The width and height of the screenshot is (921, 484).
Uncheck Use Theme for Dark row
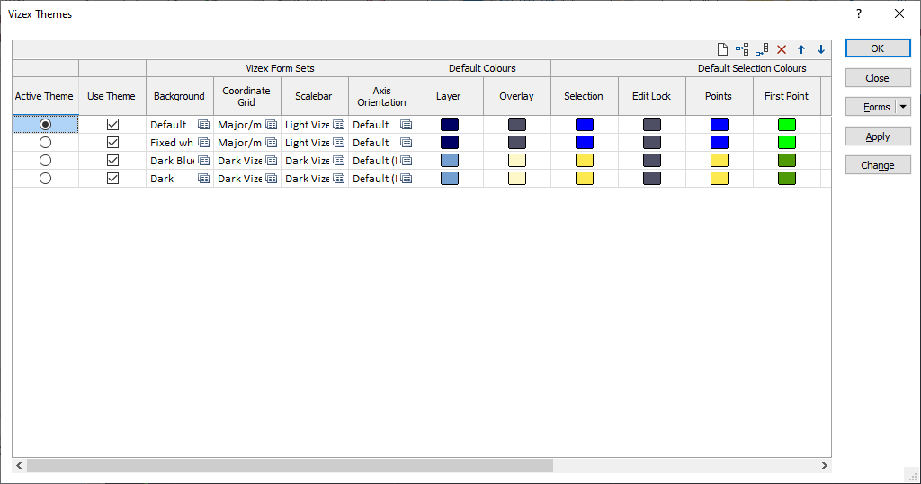(x=112, y=179)
